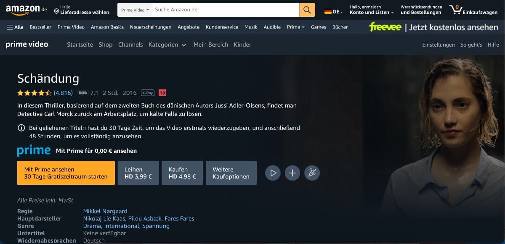The image size is (505, 244).
Task: Click the Mit Prime für 0,00 € ansehen text
Action: 96,151
